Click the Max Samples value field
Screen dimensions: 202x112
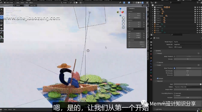tap(188, 71)
